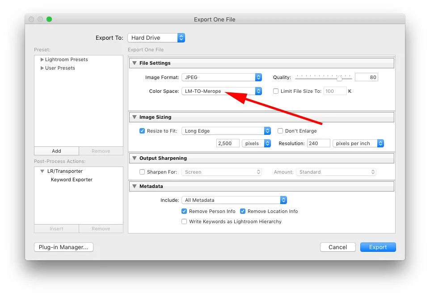
Task: Open the pixels unit dropdown
Action: 257,143
